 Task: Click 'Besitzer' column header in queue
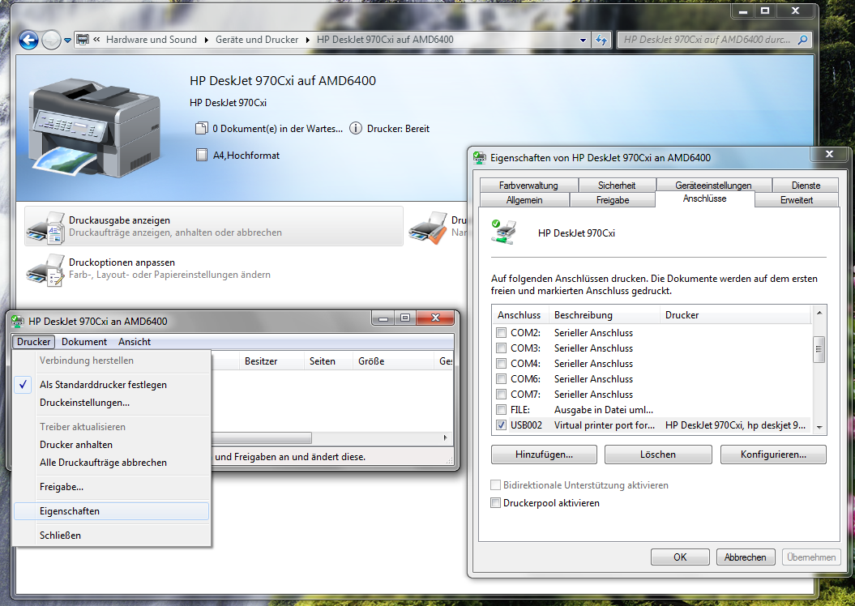click(271, 361)
